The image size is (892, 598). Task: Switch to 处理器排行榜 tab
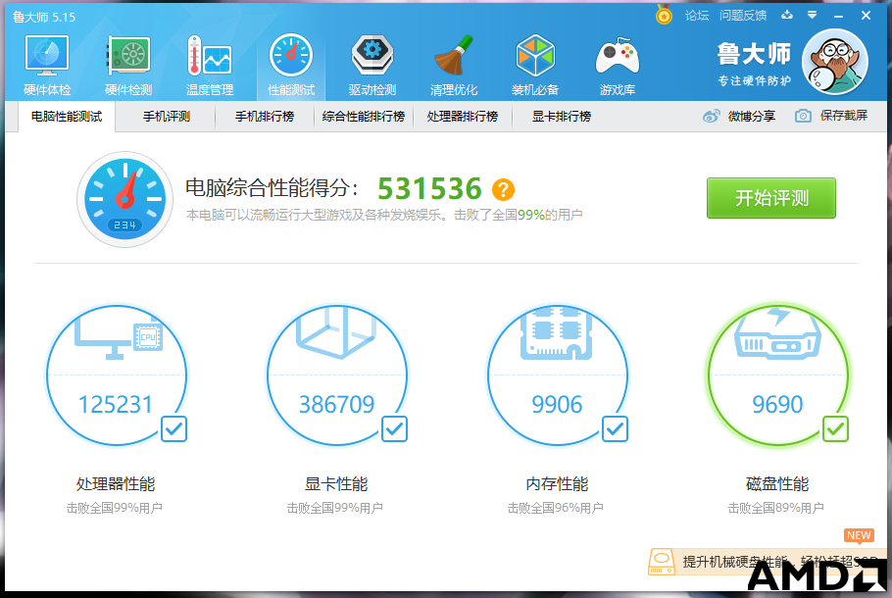pos(463,117)
